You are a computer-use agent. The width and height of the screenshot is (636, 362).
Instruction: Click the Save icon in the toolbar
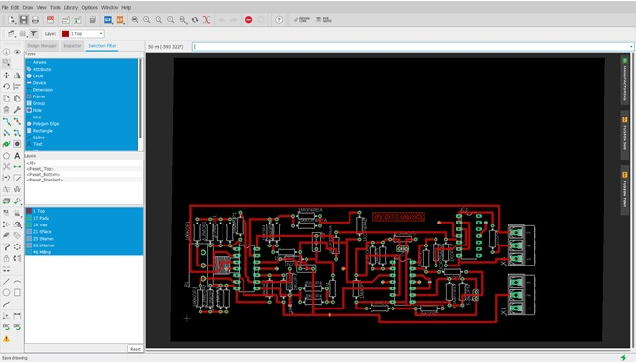click(x=24, y=20)
